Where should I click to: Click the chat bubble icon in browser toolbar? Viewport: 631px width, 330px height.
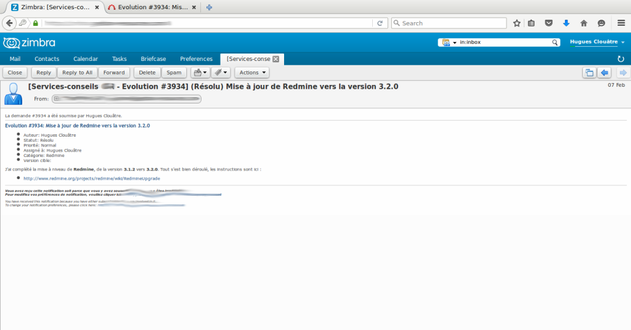click(x=601, y=23)
